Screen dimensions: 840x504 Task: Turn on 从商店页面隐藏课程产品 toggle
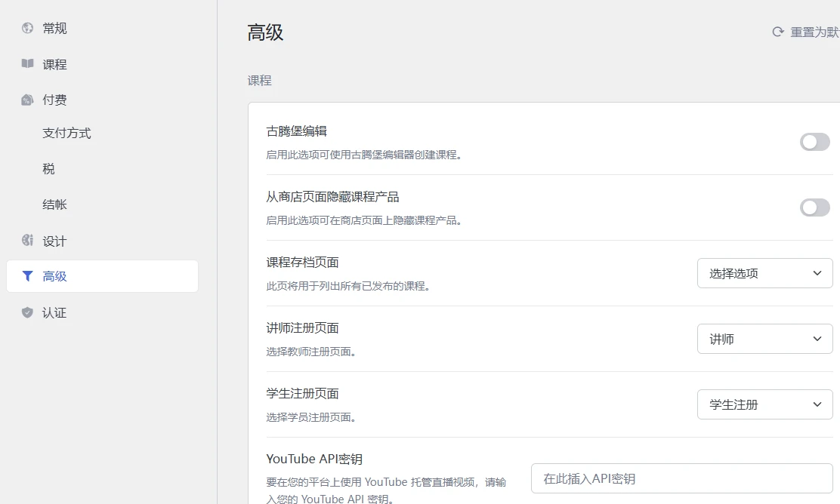click(815, 207)
